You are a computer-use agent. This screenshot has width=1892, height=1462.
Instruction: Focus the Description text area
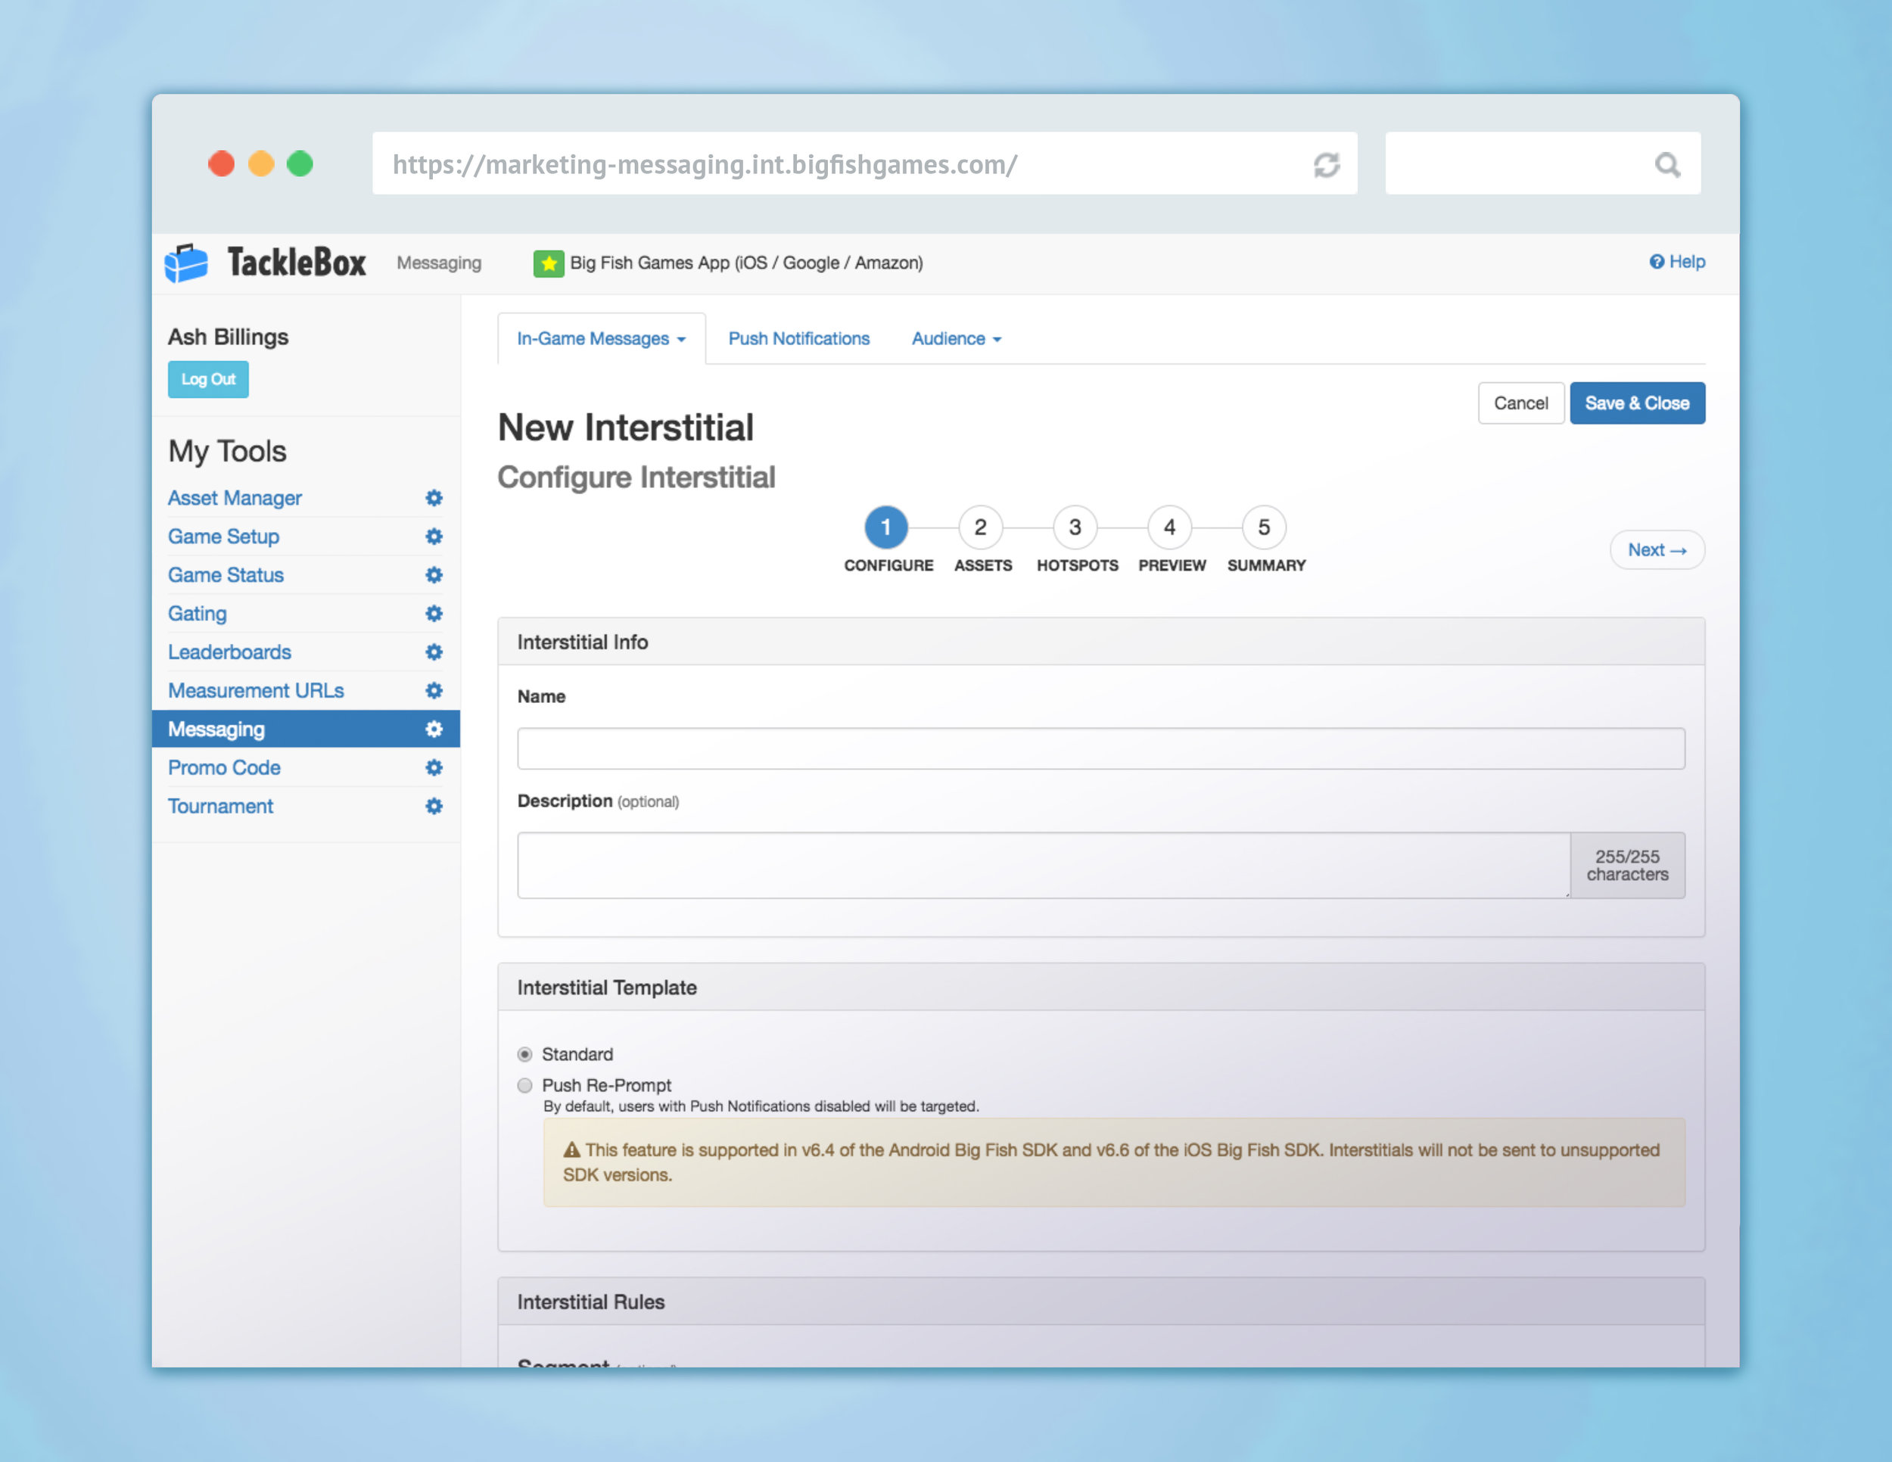[1044, 865]
